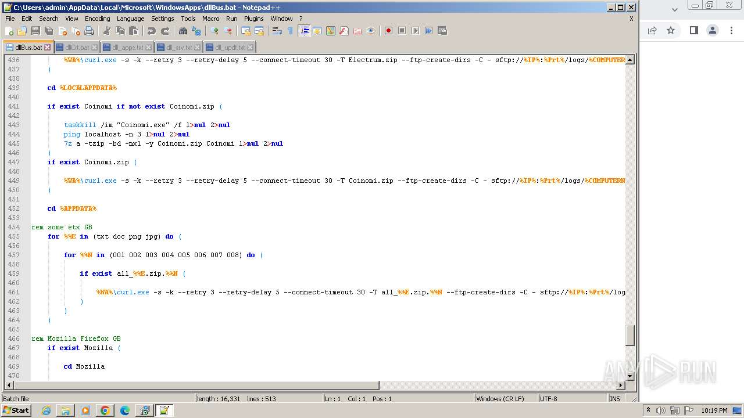This screenshot has height=418, width=744.
Task: Click vertical scrollbar down arrow in editor
Action: coord(630,376)
